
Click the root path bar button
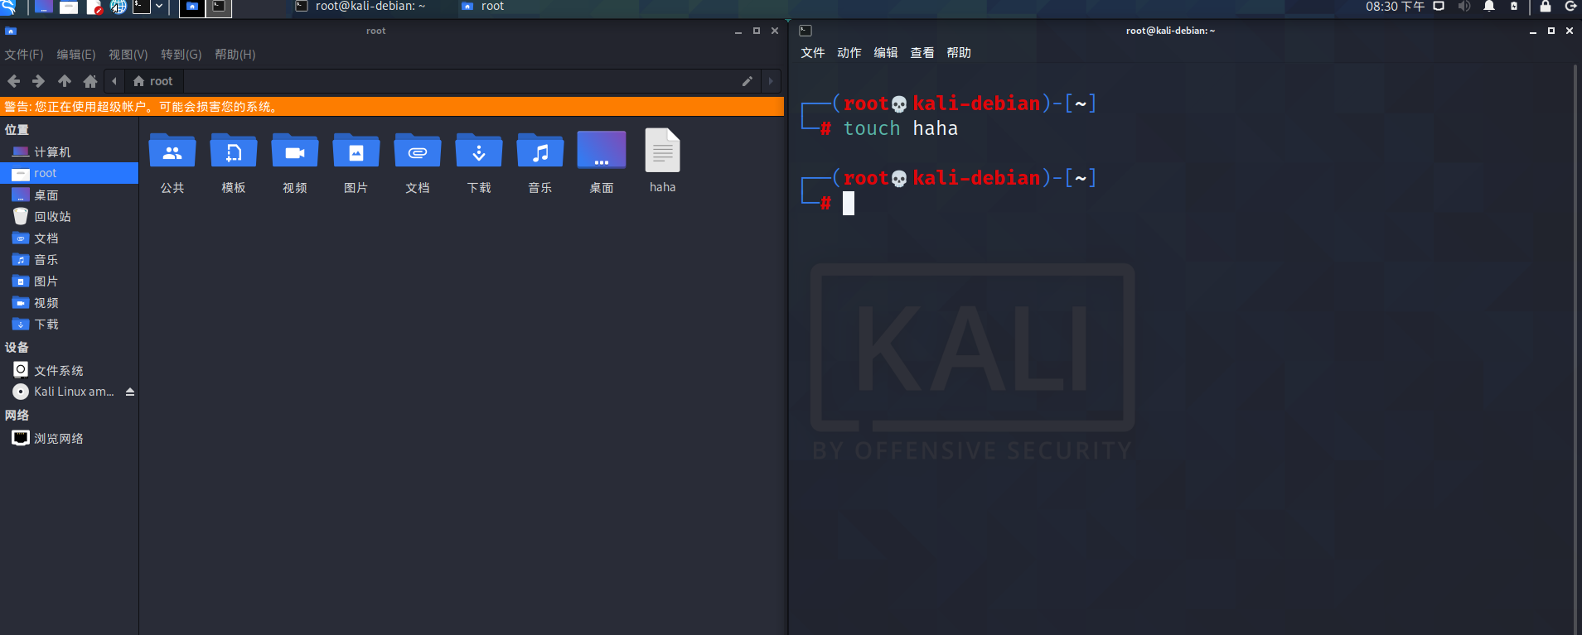[x=153, y=81]
